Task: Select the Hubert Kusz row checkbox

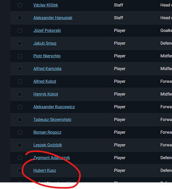Action: tap(20, 170)
